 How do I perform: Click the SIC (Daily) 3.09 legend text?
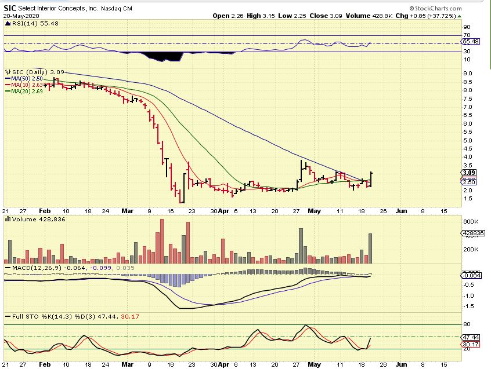point(38,72)
